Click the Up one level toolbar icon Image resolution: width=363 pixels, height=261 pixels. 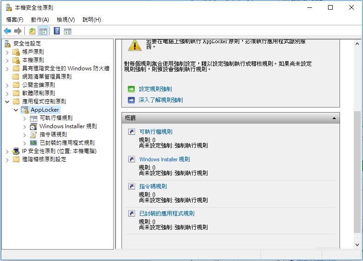[32, 31]
